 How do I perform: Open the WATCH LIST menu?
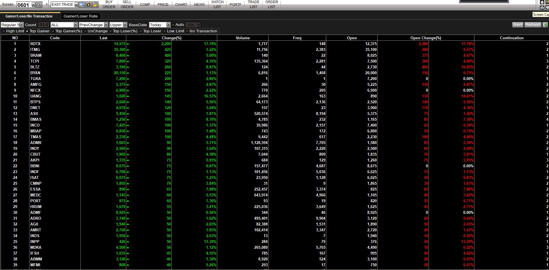[x=217, y=4]
